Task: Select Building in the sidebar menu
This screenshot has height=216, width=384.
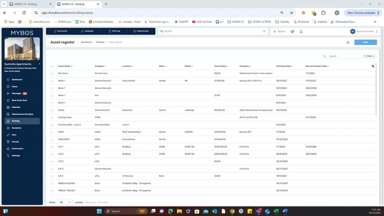Action: pos(22,121)
